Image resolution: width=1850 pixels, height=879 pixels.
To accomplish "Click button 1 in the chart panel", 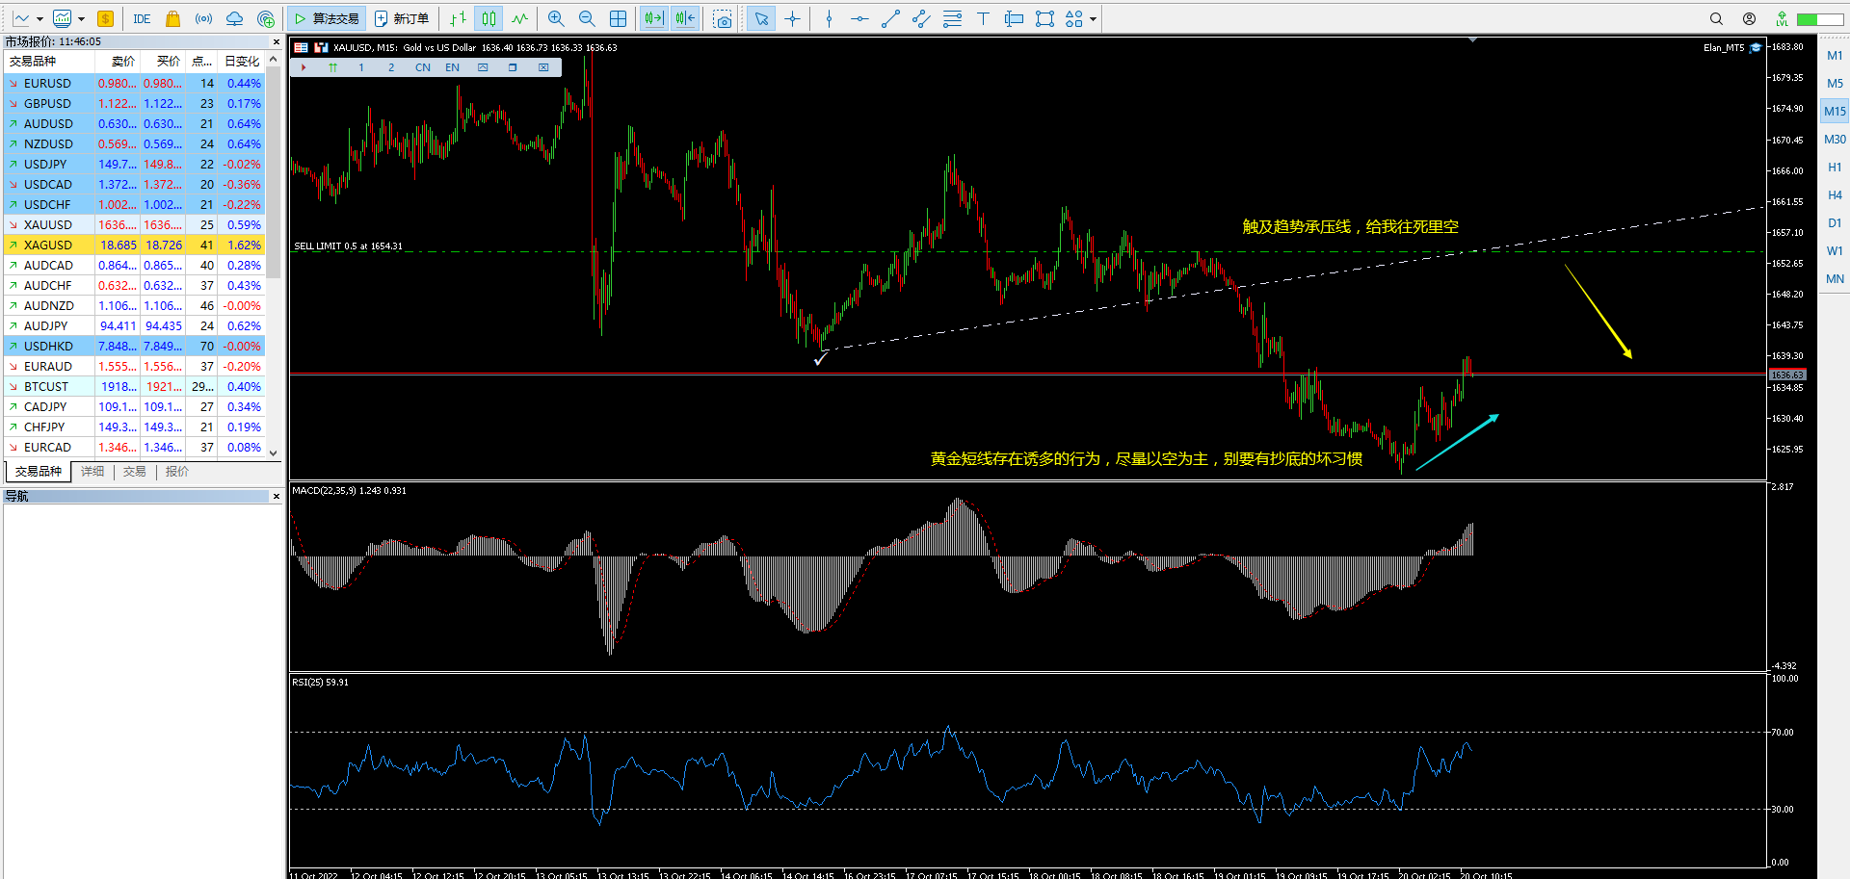I will coord(361,67).
